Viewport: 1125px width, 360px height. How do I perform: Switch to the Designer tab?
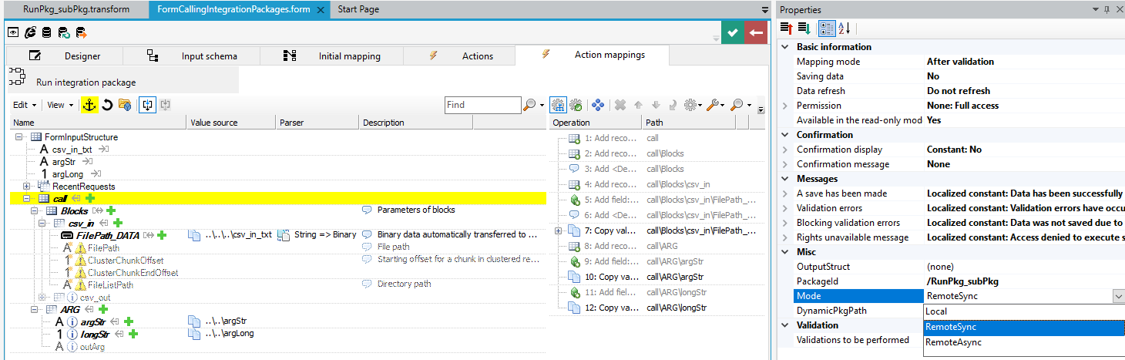65,56
